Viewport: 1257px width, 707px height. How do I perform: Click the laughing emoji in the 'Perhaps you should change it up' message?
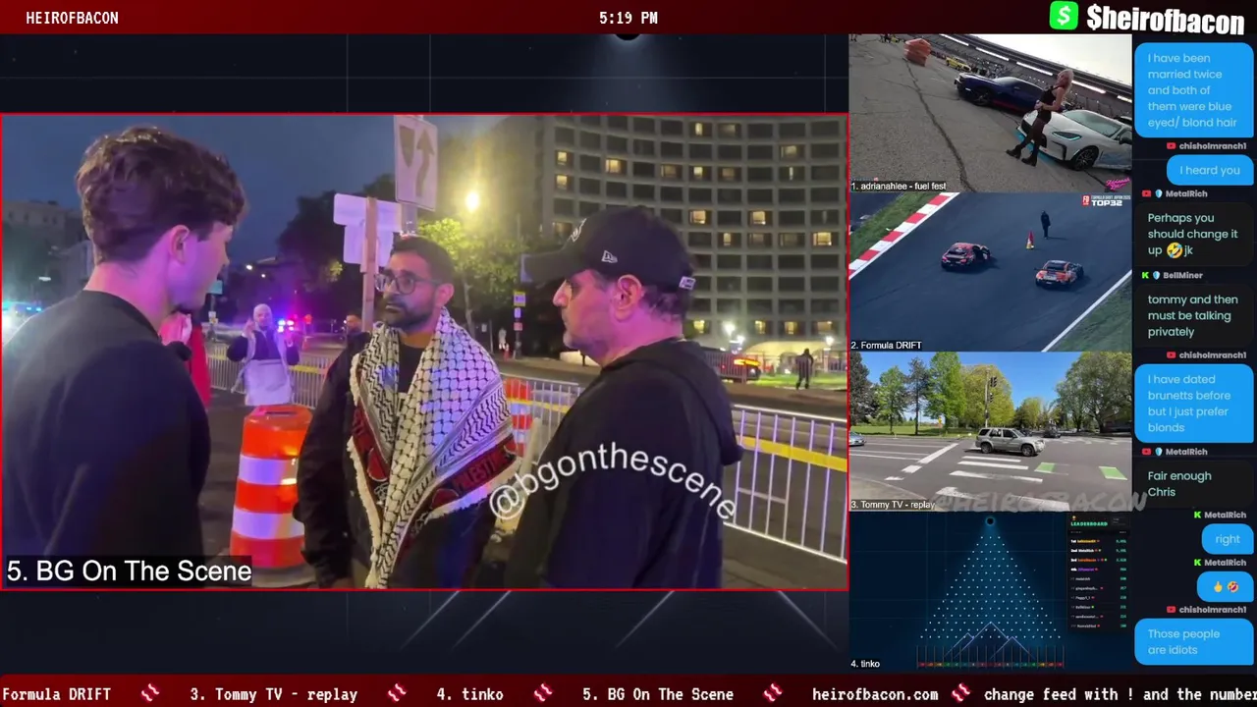click(x=1174, y=250)
